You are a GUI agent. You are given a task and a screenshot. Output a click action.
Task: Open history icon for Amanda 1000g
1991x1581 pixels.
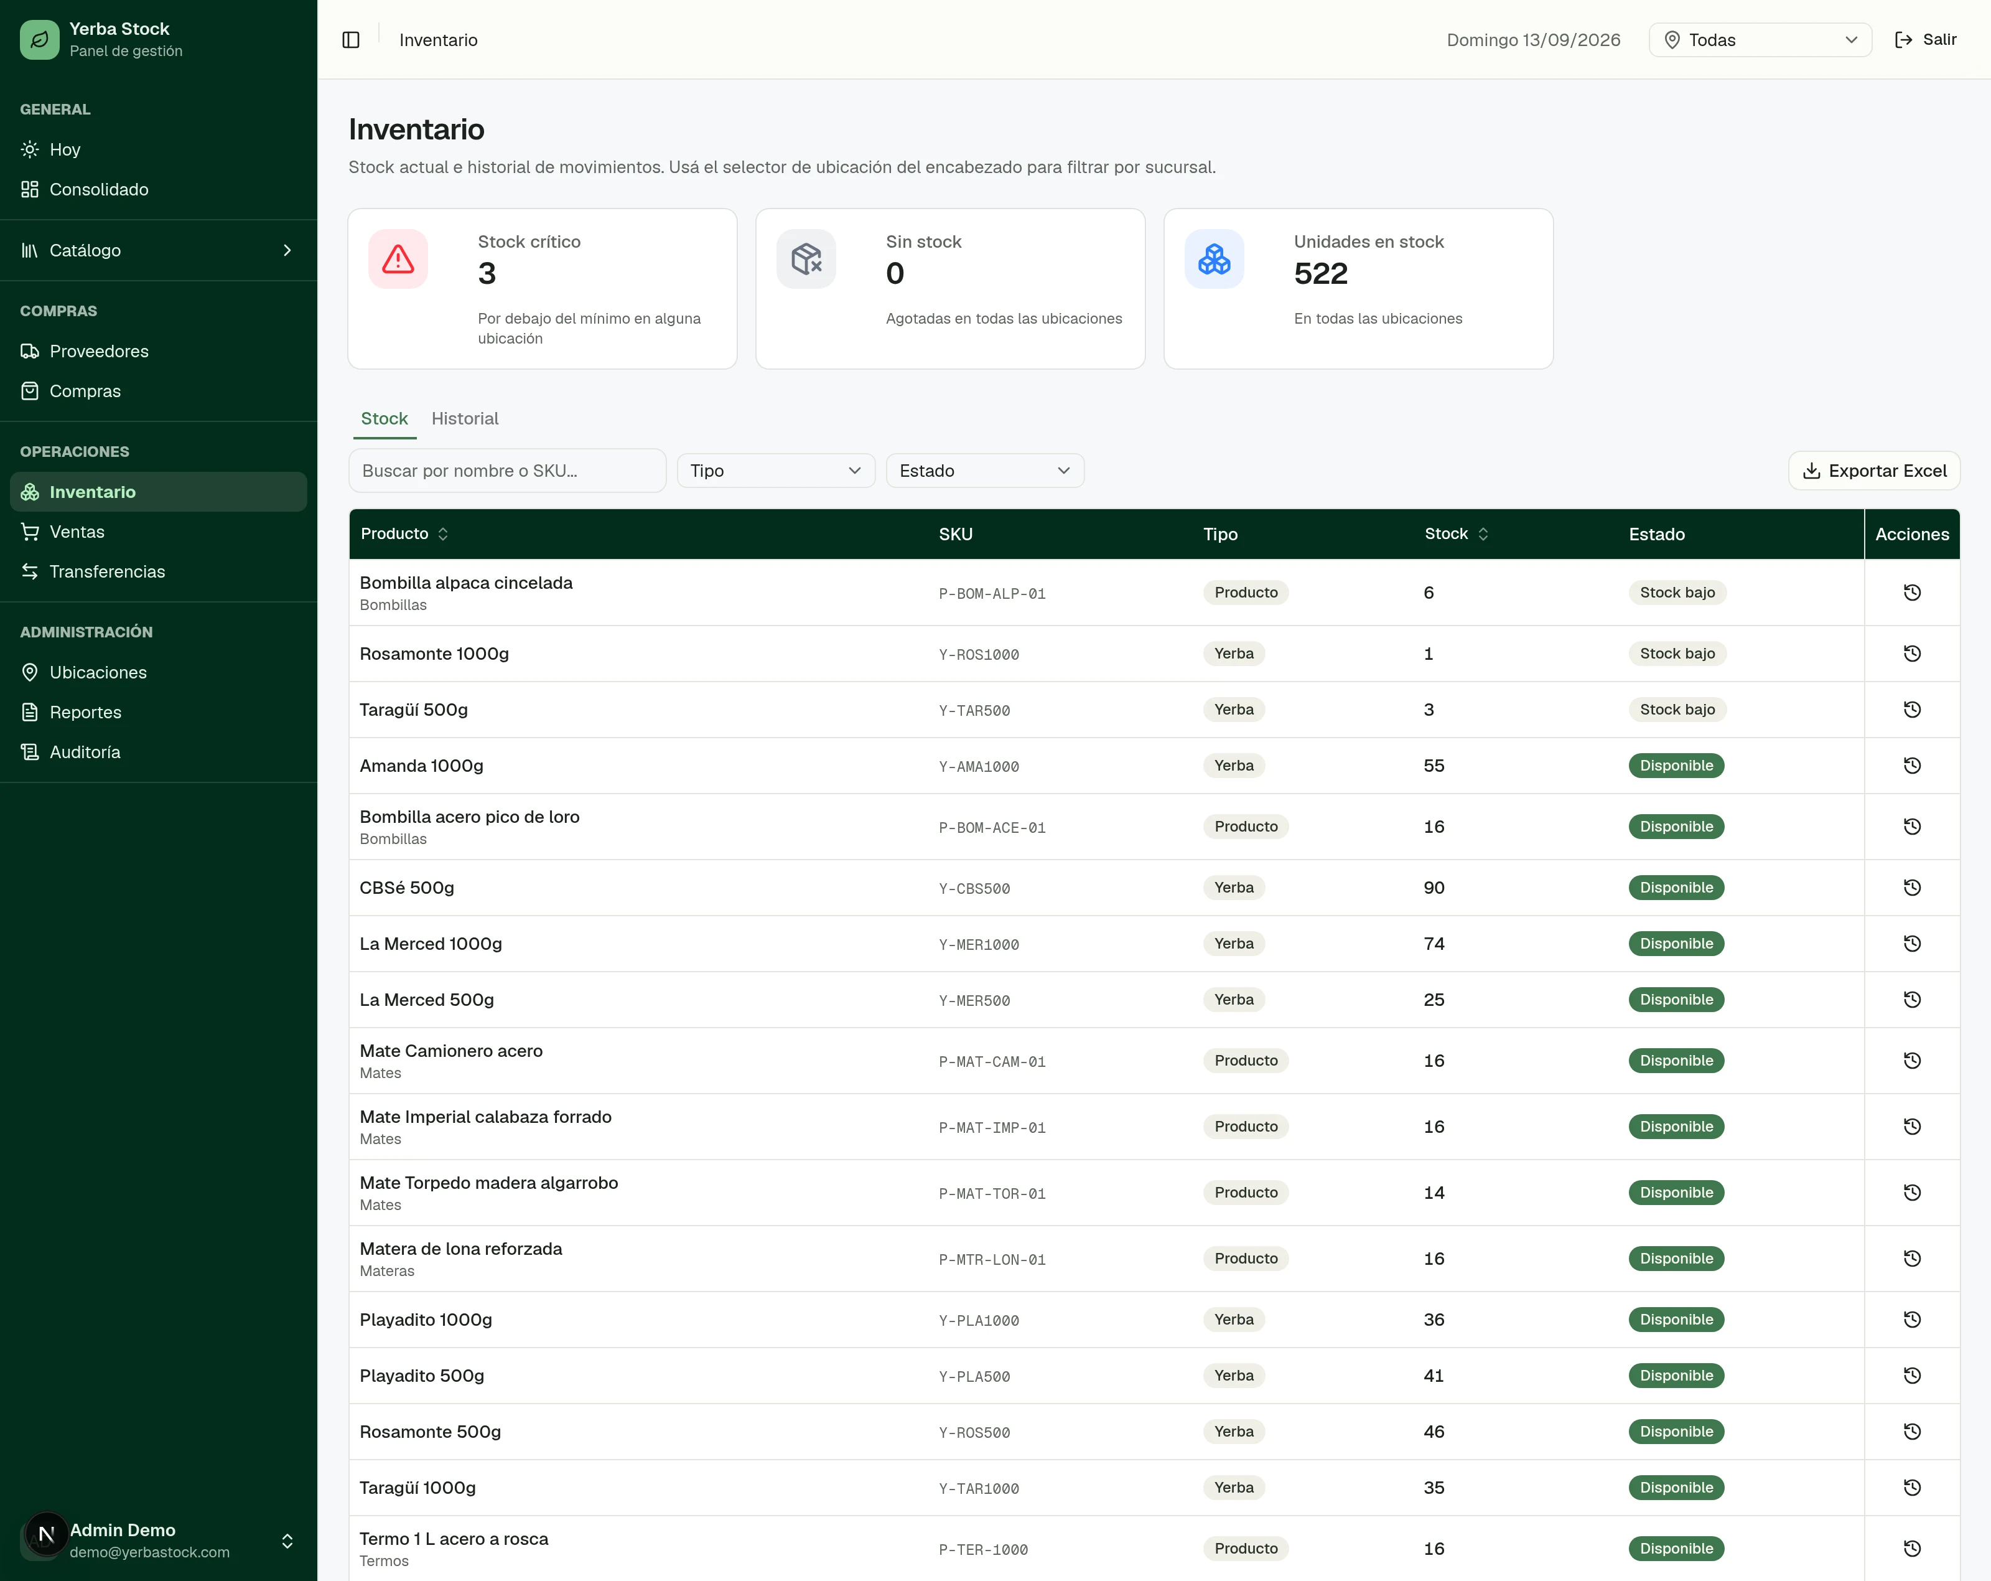1911,765
